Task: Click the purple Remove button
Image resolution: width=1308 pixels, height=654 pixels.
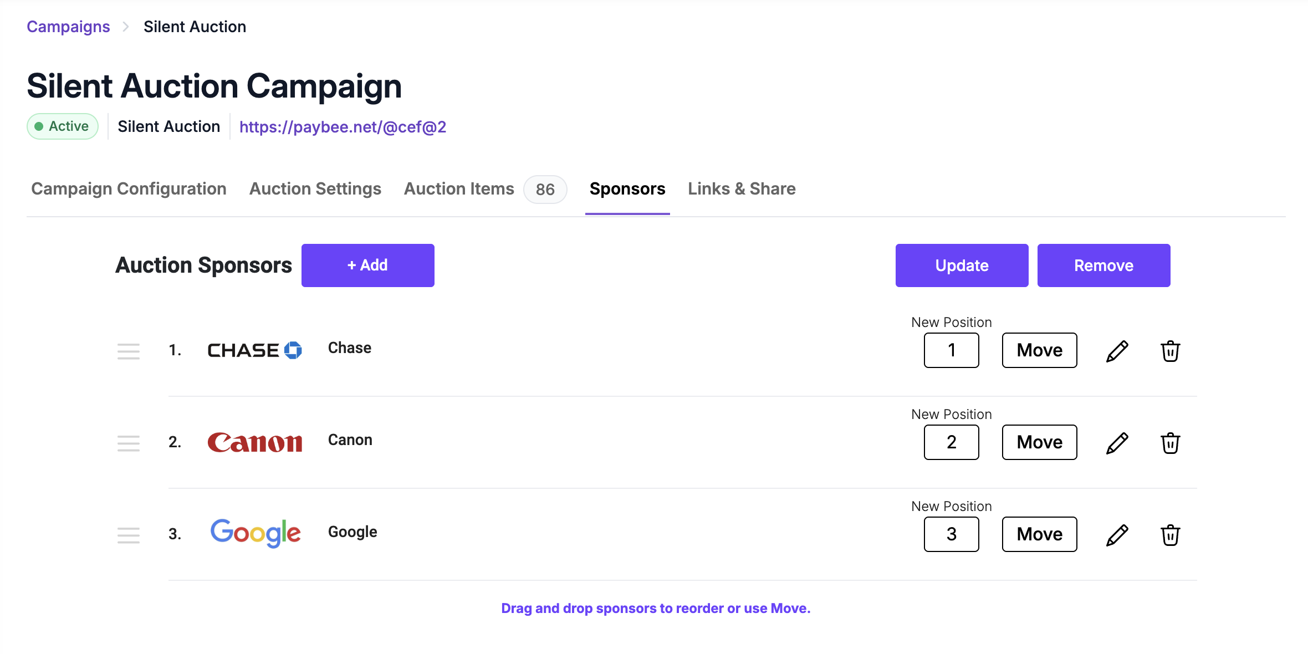Action: pyautogui.click(x=1103, y=265)
